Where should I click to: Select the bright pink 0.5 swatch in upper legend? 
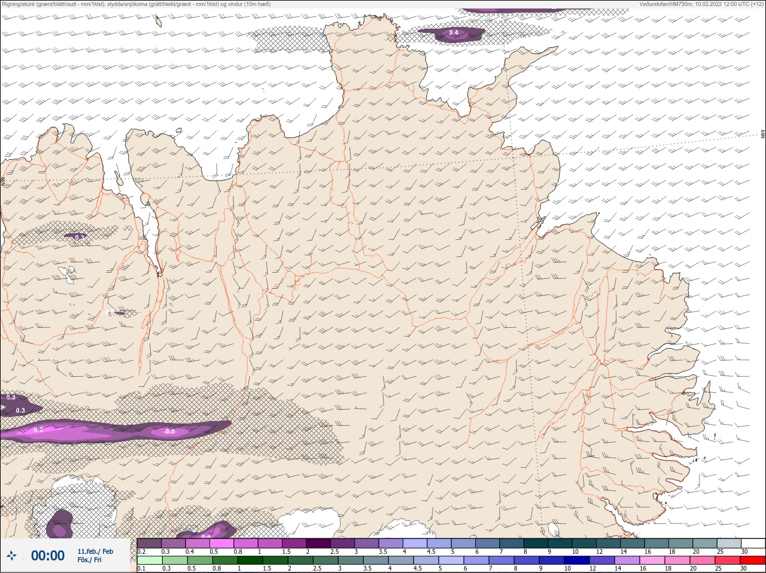(x=221, y=543)
